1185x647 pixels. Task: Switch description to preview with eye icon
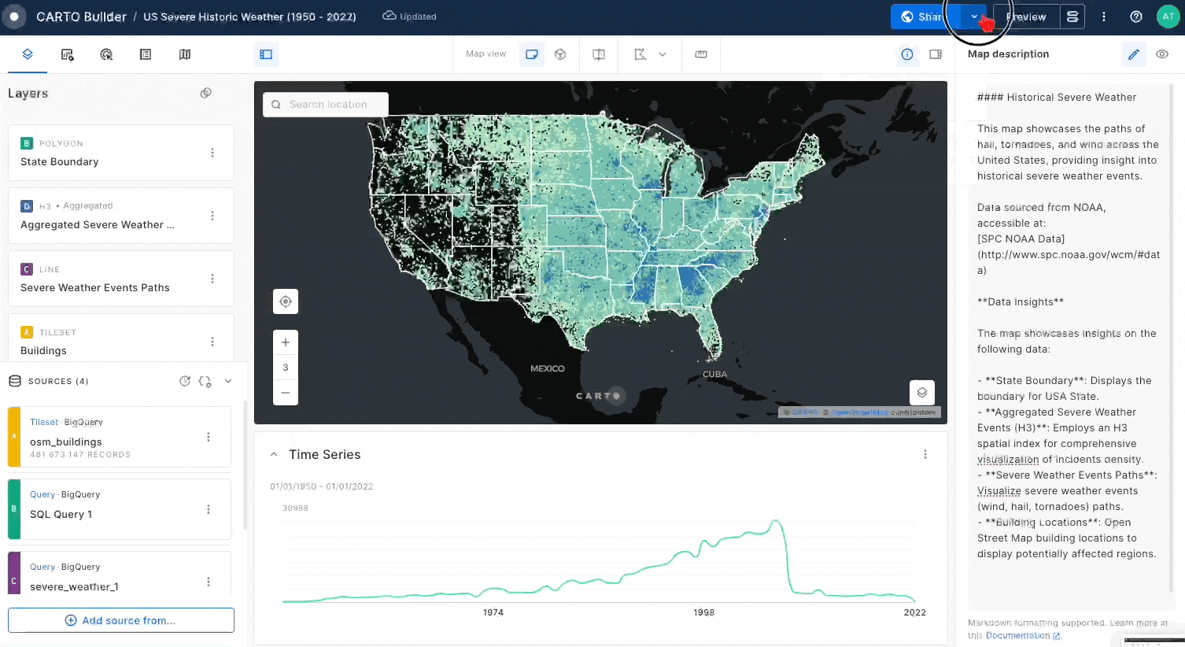click(1162, 54)
